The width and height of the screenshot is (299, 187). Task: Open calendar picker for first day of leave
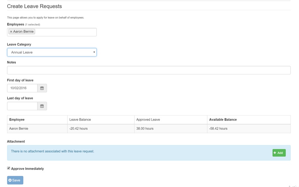tap(42, 88)
